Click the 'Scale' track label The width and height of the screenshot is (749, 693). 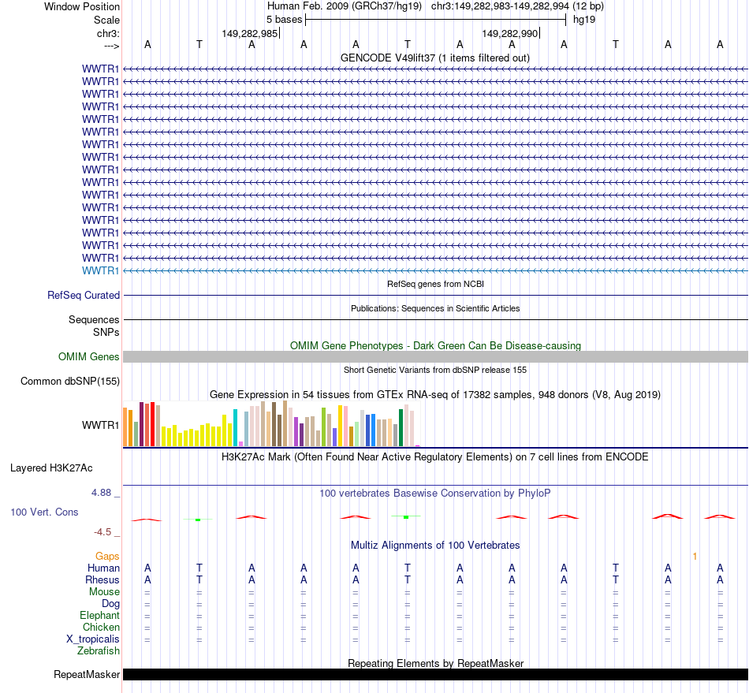(106, 20)
